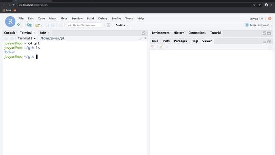Click the open file folder icon
Image resolution: width=275 pixels, height=155 pixels.
[37, 25]
